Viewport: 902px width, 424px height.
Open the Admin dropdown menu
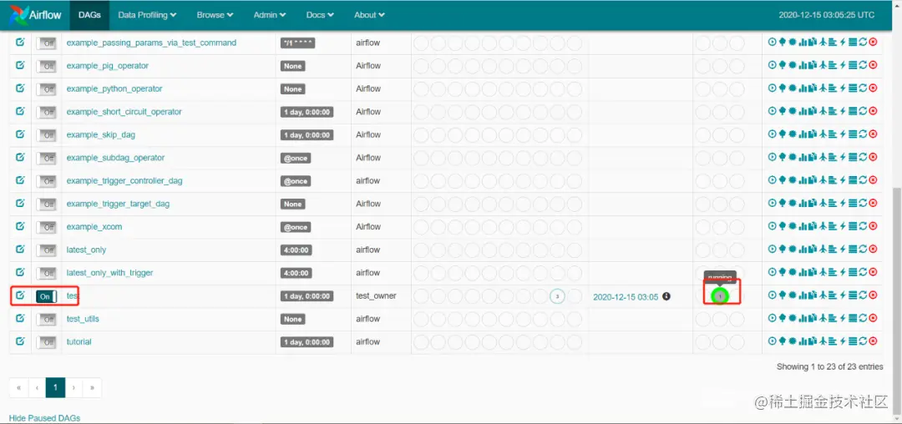point(270,15)
